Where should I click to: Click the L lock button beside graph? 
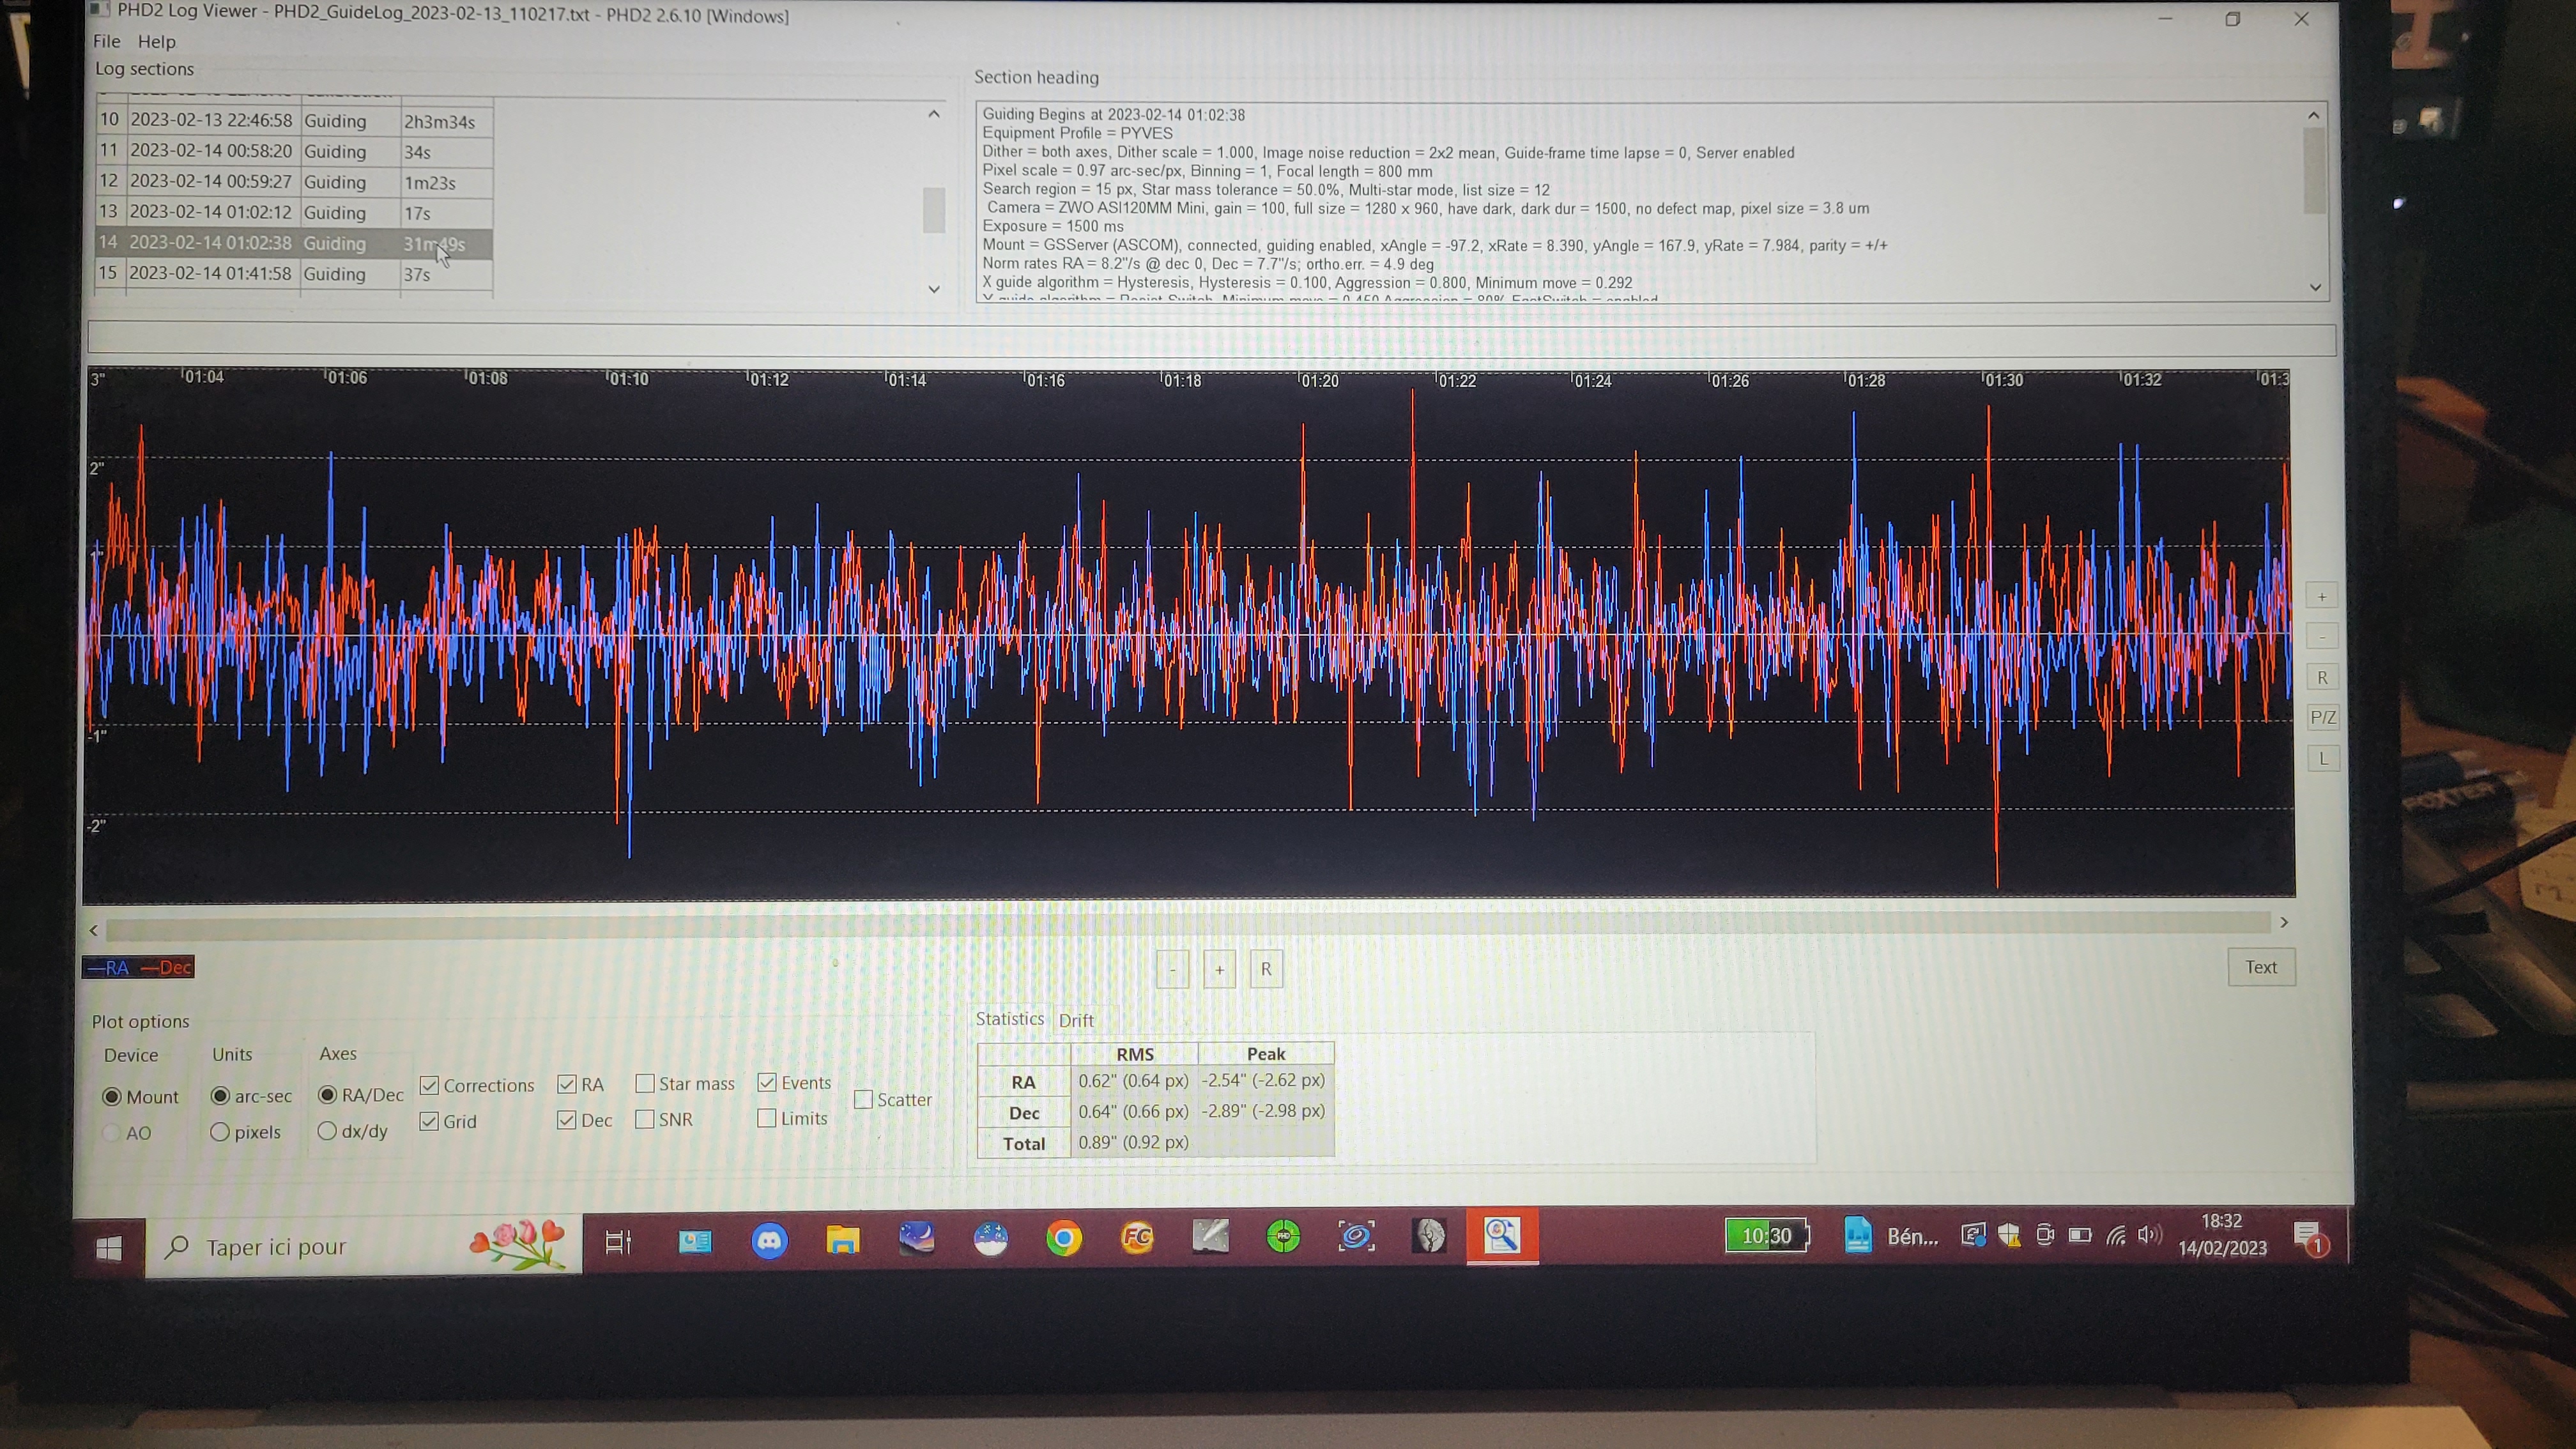[2322, 758]
